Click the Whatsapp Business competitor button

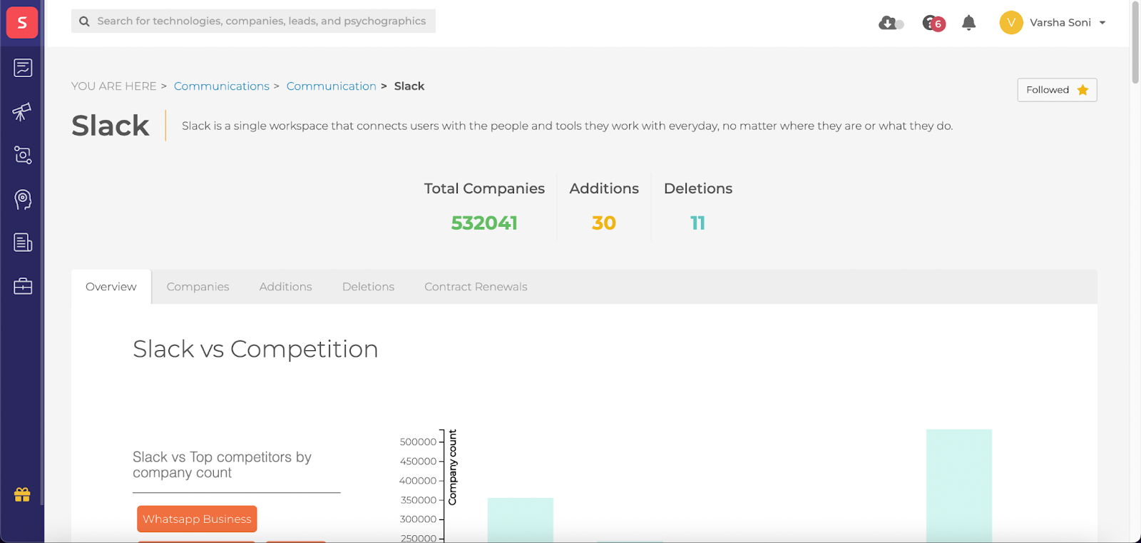(x=197, y=519)
